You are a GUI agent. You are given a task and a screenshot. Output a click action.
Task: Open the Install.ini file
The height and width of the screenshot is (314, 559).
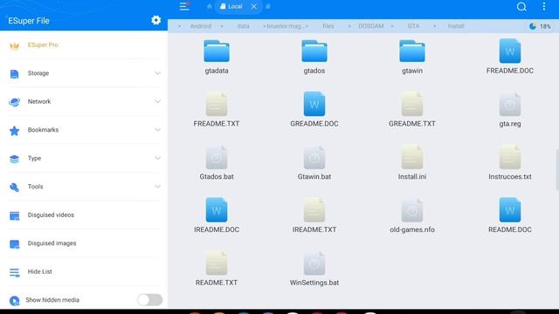pos(412,163)
